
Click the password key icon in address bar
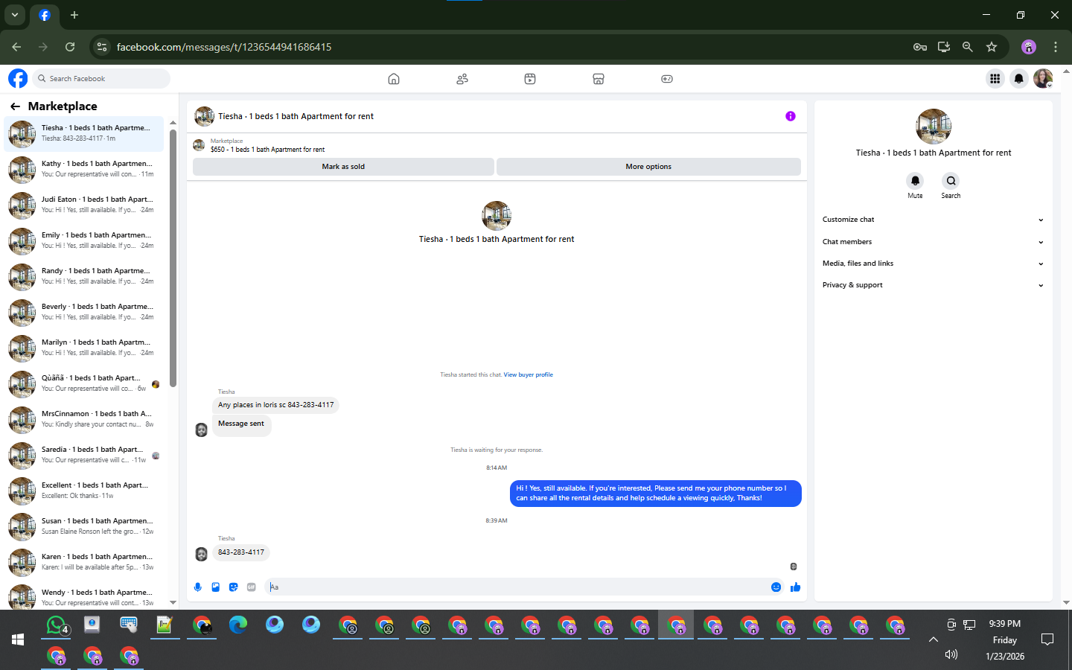(920, 47)
